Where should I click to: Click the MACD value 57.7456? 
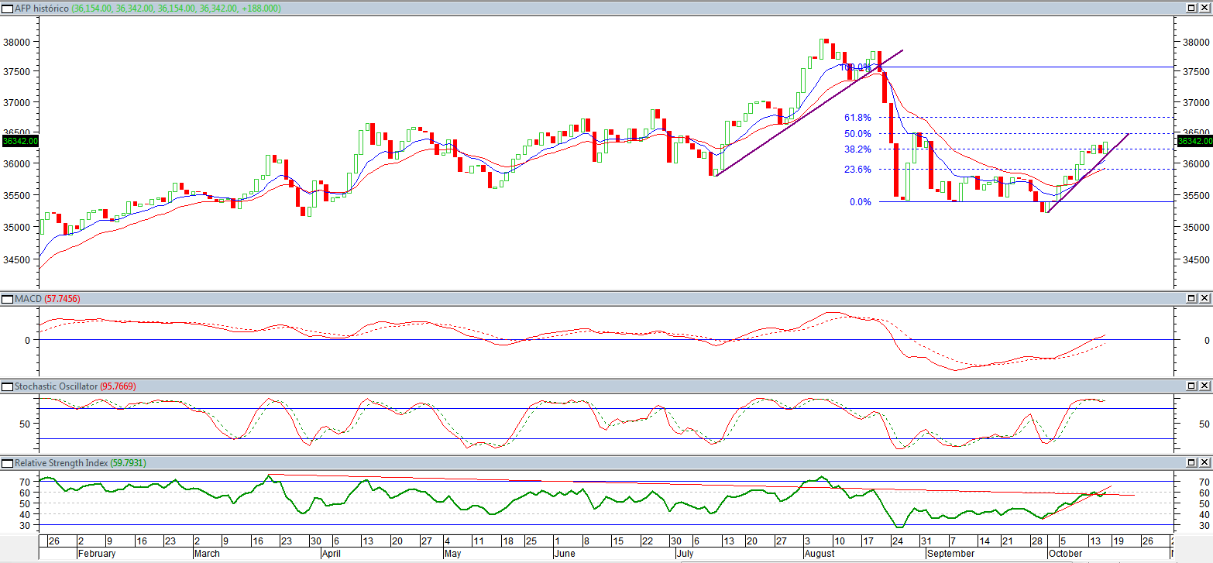[63, 298]
